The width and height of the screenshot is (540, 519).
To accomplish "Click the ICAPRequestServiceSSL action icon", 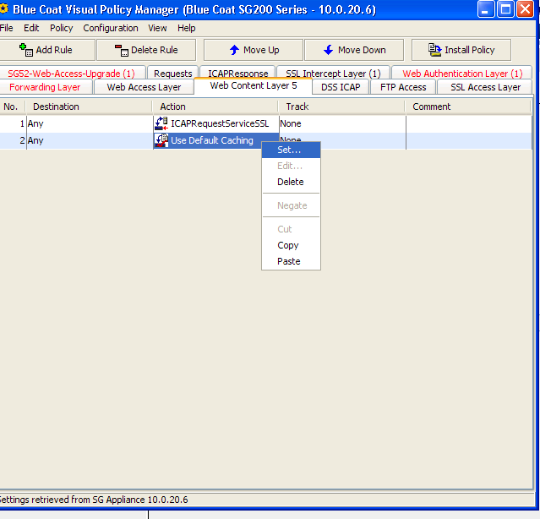I will pyautogui.click(x=161, y=123).
